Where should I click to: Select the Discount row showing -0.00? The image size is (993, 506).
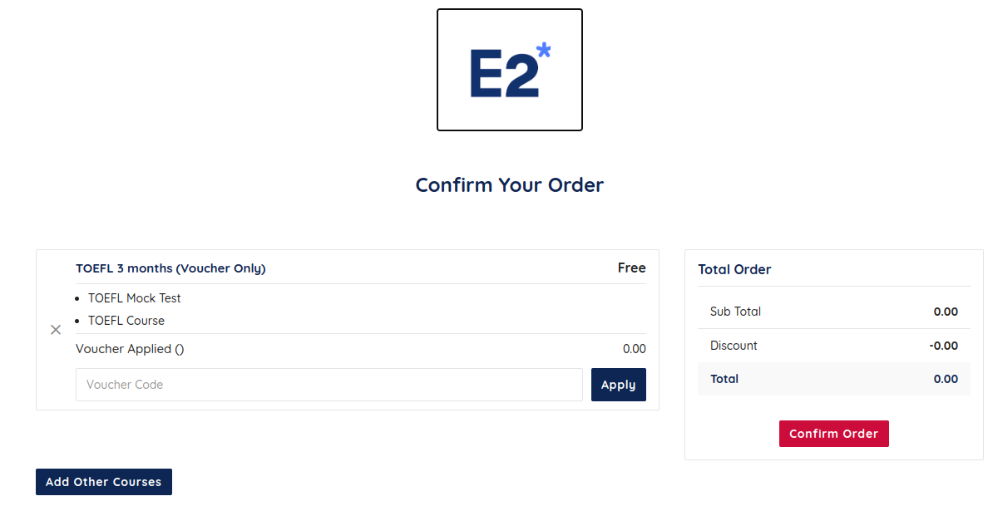[833, 345]
